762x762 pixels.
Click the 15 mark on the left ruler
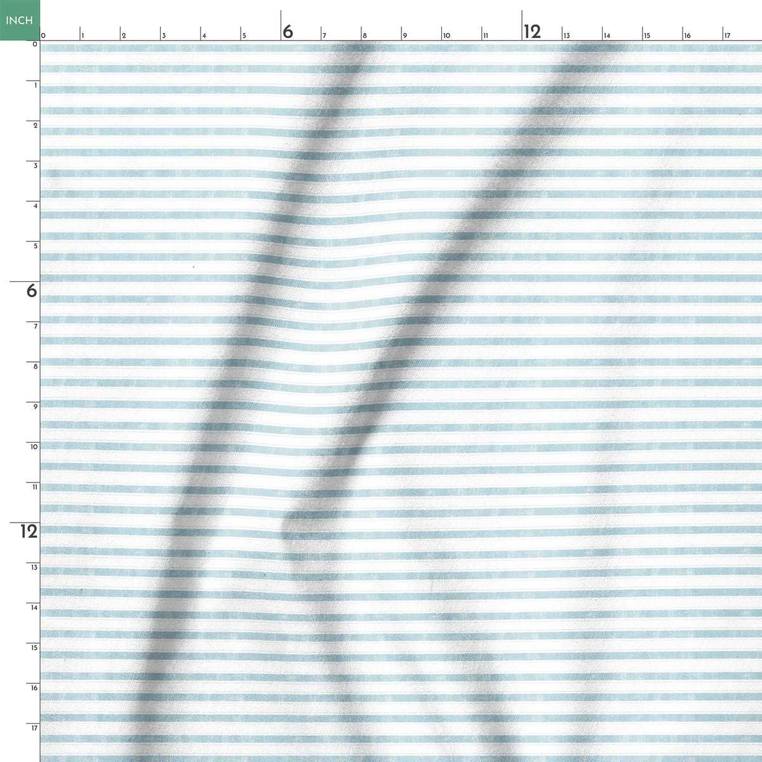35,648
